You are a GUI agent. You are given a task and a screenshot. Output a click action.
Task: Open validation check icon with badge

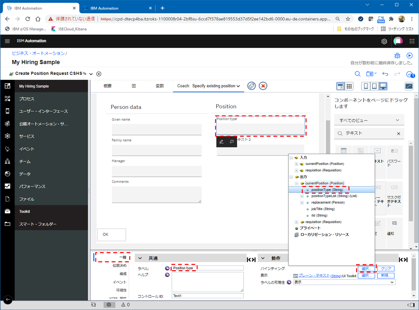coord(410,74)
